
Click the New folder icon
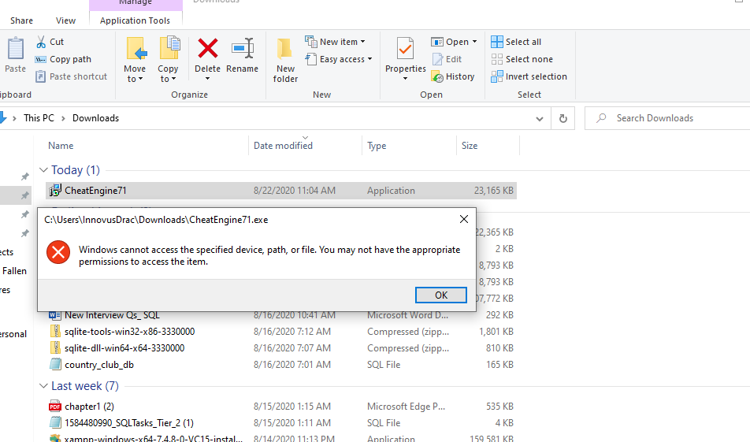click(285, 50)
